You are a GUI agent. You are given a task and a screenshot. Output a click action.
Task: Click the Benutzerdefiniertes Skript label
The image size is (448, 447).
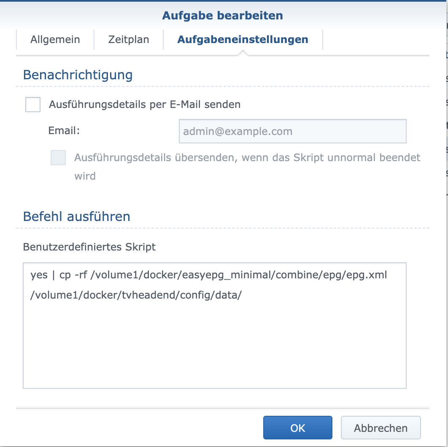pyautogui.click(x=89, y=247)
